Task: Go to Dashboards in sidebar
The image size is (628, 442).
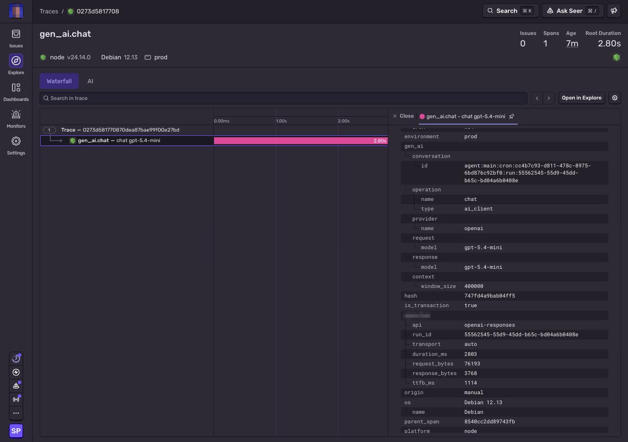Action: 16,92
